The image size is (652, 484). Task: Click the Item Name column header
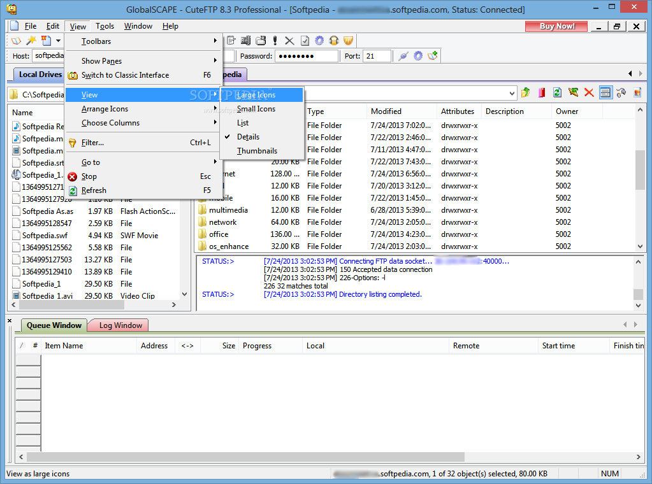(x=89, y=346)
